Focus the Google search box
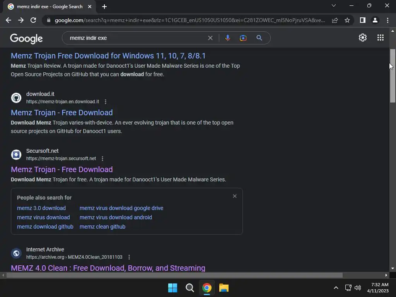Image resolution: width=396 pixels, height=297 pixels. click(137, 38)
